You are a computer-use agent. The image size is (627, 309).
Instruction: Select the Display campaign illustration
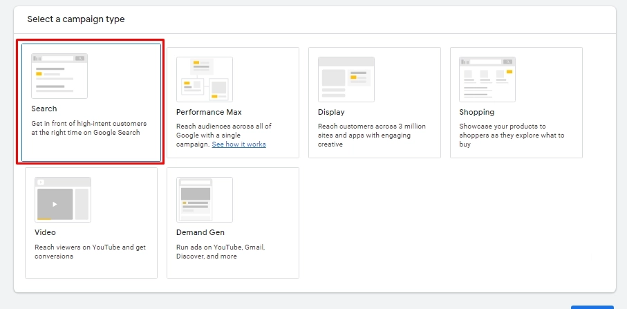click(x=346, y=79)
